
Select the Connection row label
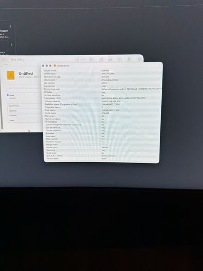click(49, 86)
